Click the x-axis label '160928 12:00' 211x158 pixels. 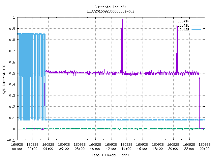coord(111,147)
